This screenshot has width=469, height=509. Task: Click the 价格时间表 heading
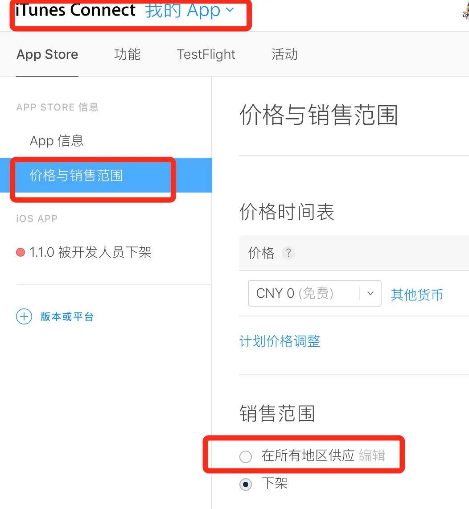tap(287, 212)
